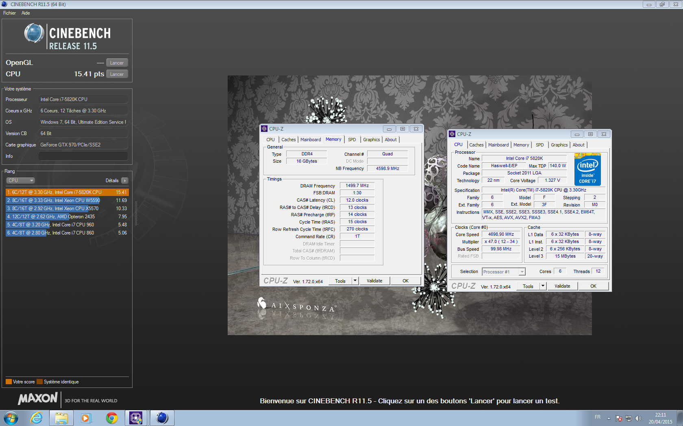Click the CPU-Z CPU window title icon
683x426 pixels.
click(x=452, y=134)
